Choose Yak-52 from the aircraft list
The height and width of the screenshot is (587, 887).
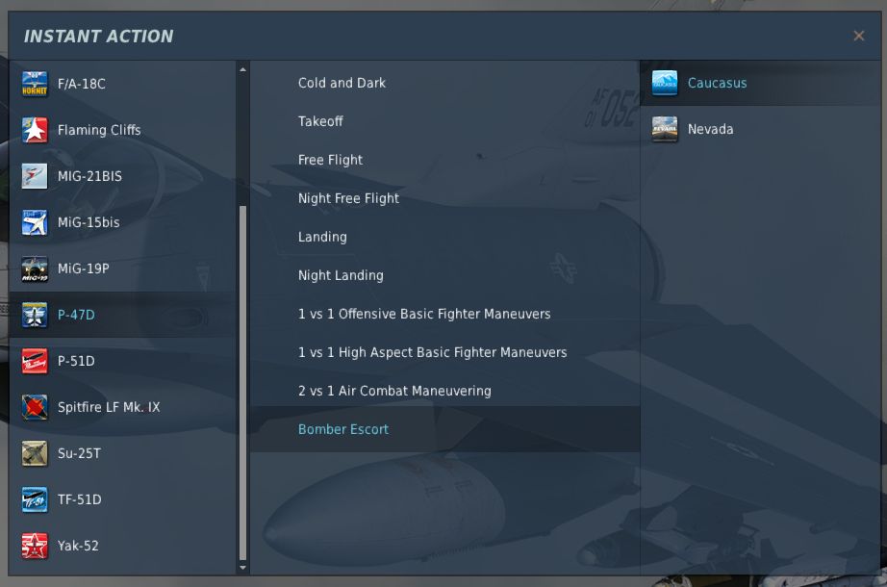[x=123, y=546]
